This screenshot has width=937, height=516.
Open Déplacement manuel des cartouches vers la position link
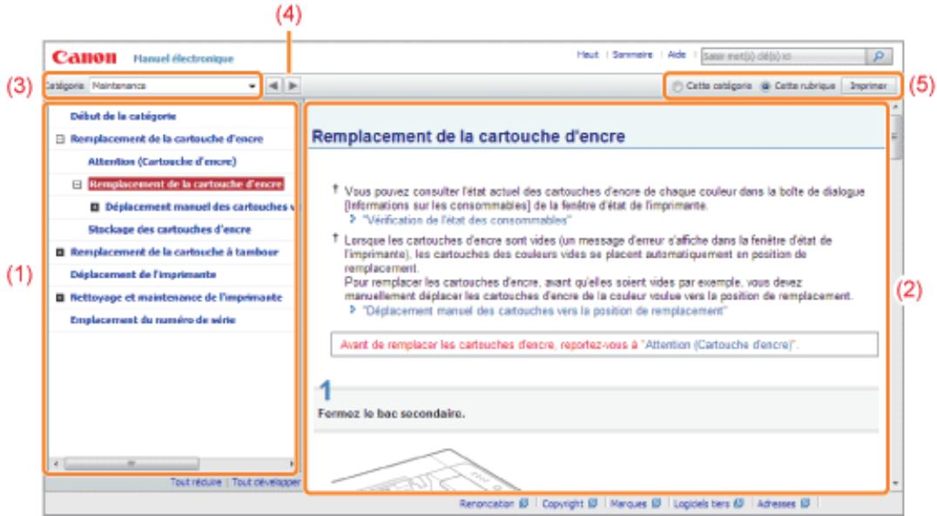pyautogui.click(x=544, y=311)
